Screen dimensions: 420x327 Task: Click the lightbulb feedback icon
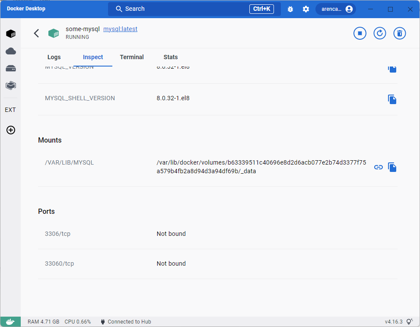[410, 322]
